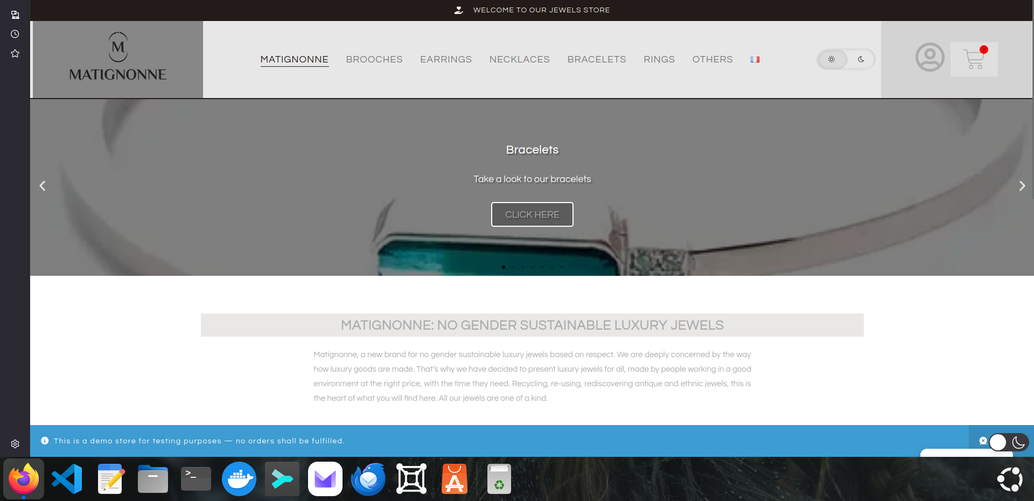Go to next carousel slide

tap(1022, 186)
